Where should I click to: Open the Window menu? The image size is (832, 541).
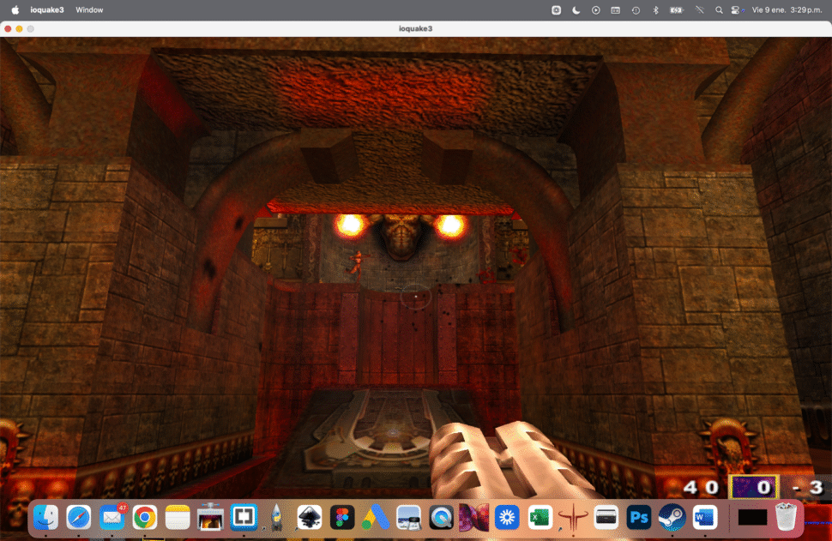pos(89,10)
